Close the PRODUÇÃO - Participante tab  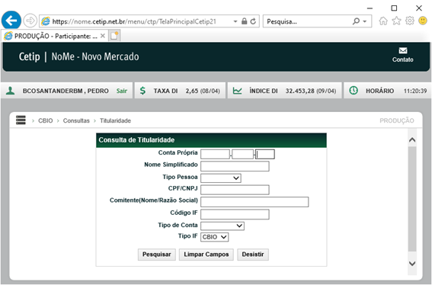[103, 36]
